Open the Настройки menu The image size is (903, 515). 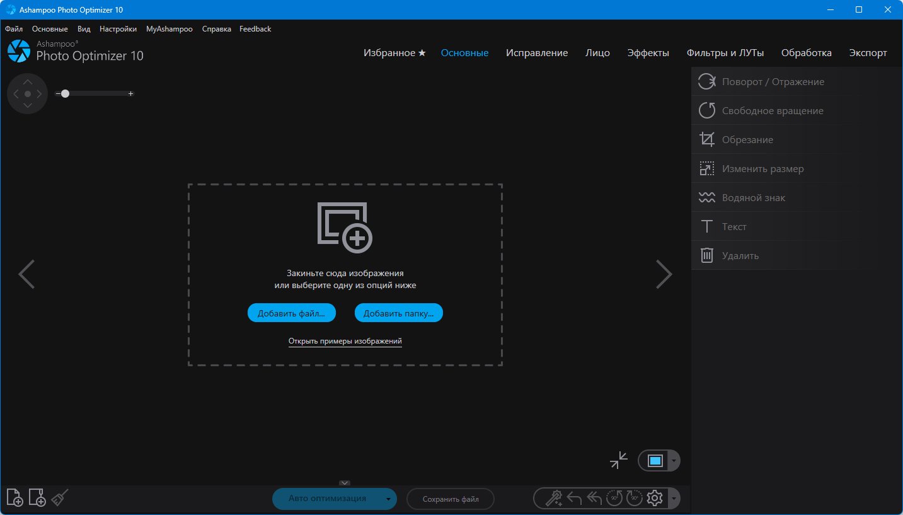point(118,29)
